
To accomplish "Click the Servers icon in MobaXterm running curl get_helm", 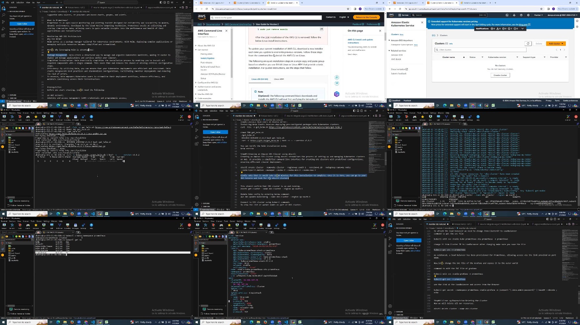I will click(12, 118).
